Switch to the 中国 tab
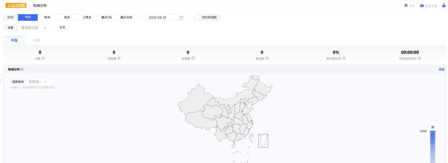The height and width of the screenshot is (163, 448). click(14, 40)
